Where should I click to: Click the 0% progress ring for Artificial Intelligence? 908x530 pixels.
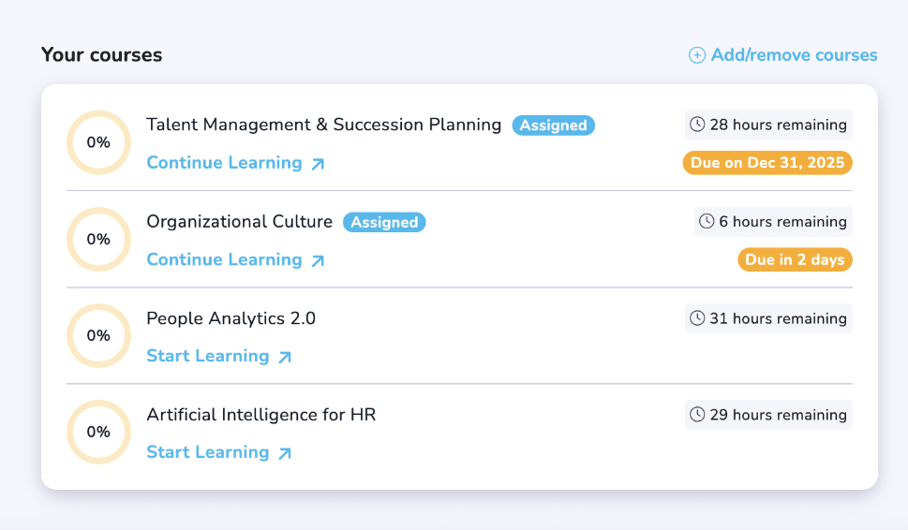98,432
